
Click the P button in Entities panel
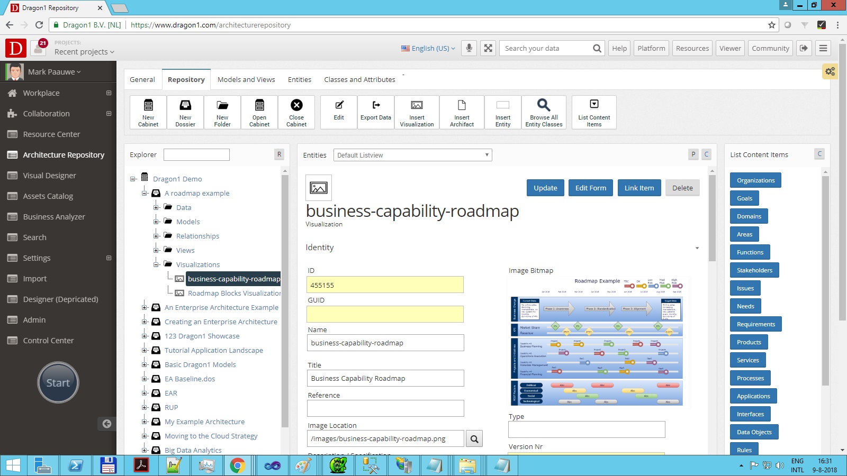click(x=693, y=154)
